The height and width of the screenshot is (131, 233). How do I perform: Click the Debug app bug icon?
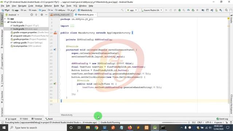179,10
